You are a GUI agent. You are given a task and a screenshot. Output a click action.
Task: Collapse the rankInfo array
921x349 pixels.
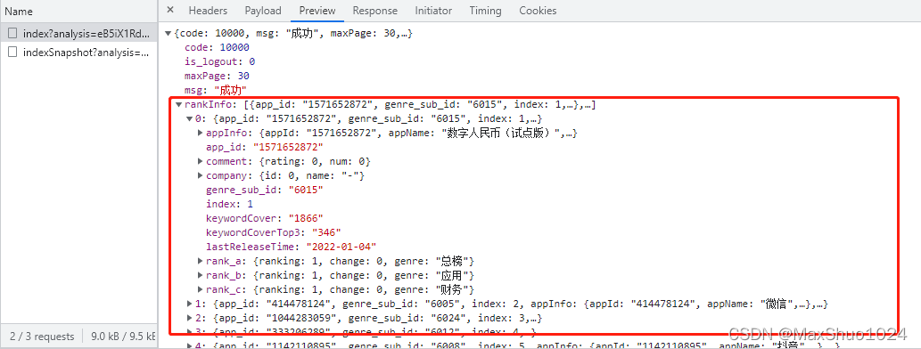179,104
